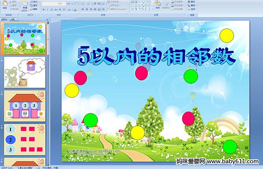Select the Oval shape in gallery

(x=149, y=2)
